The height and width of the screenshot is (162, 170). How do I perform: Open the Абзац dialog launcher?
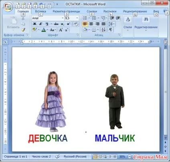pos(119,35)
